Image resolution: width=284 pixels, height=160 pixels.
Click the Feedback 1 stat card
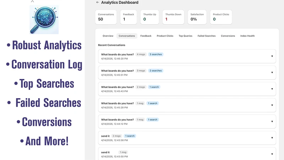(x=129, y=17)
